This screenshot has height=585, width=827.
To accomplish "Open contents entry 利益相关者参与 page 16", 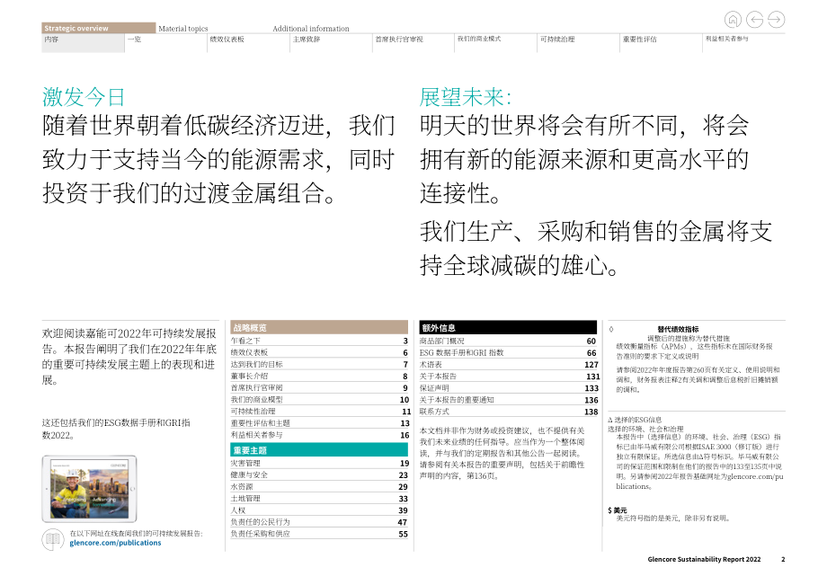I will [319, 435].
